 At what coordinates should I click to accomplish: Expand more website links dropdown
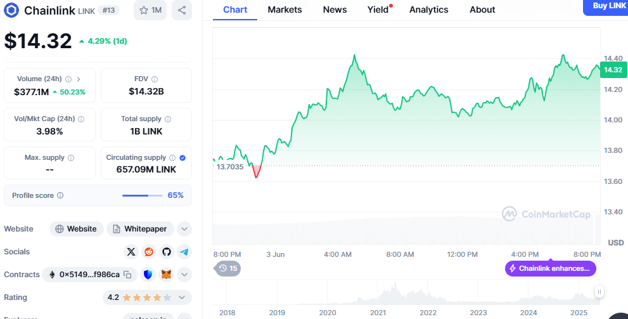[184, 229]
